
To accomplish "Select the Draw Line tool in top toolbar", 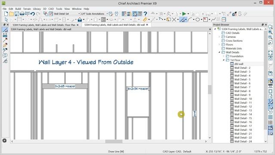I will point(182,19).
